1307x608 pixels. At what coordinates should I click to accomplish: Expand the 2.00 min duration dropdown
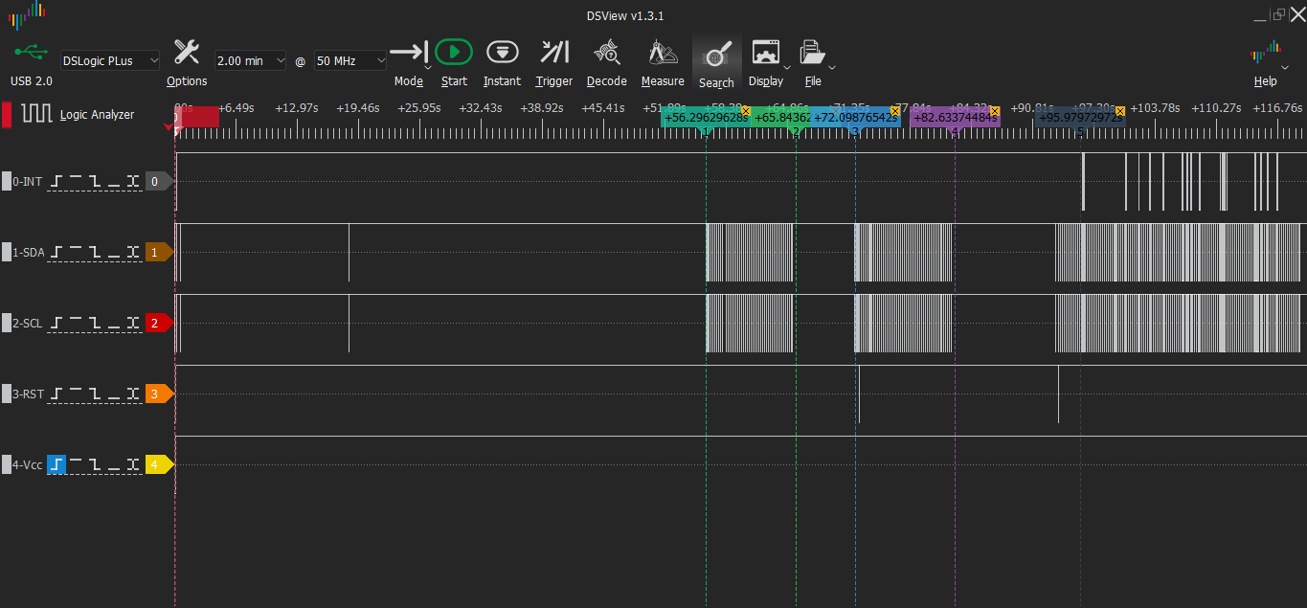pos(250,60)
